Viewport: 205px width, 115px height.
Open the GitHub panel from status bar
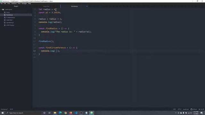coord(193,109)
